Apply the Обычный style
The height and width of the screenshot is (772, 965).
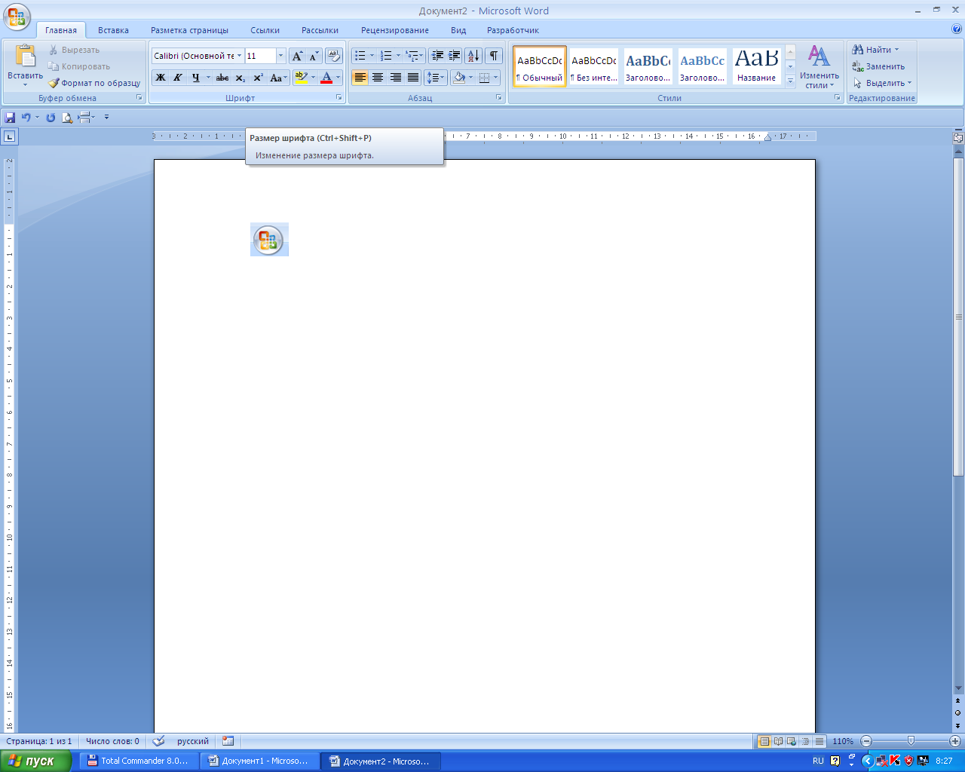tap(540, 66)
